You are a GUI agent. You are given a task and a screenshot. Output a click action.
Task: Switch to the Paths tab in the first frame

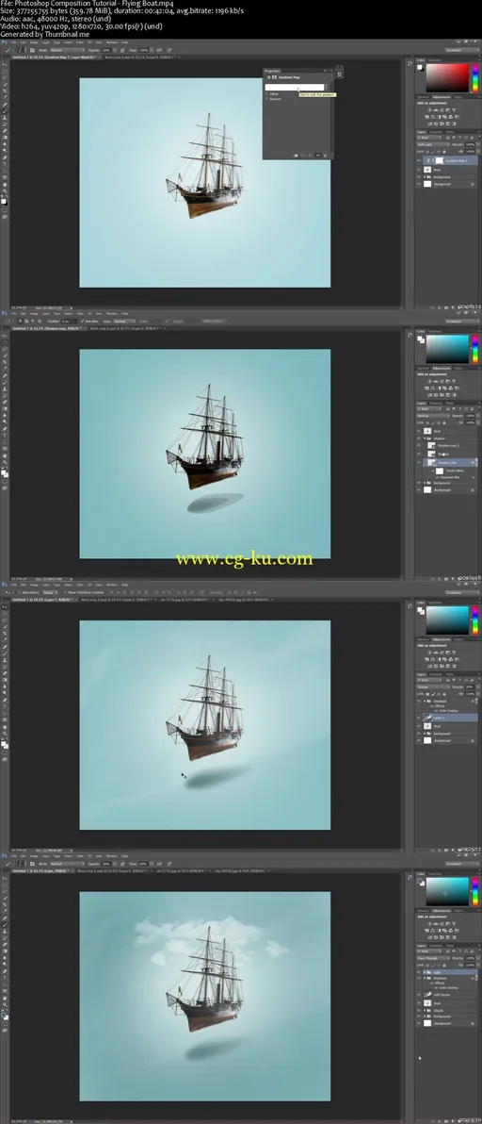point(450,132)
